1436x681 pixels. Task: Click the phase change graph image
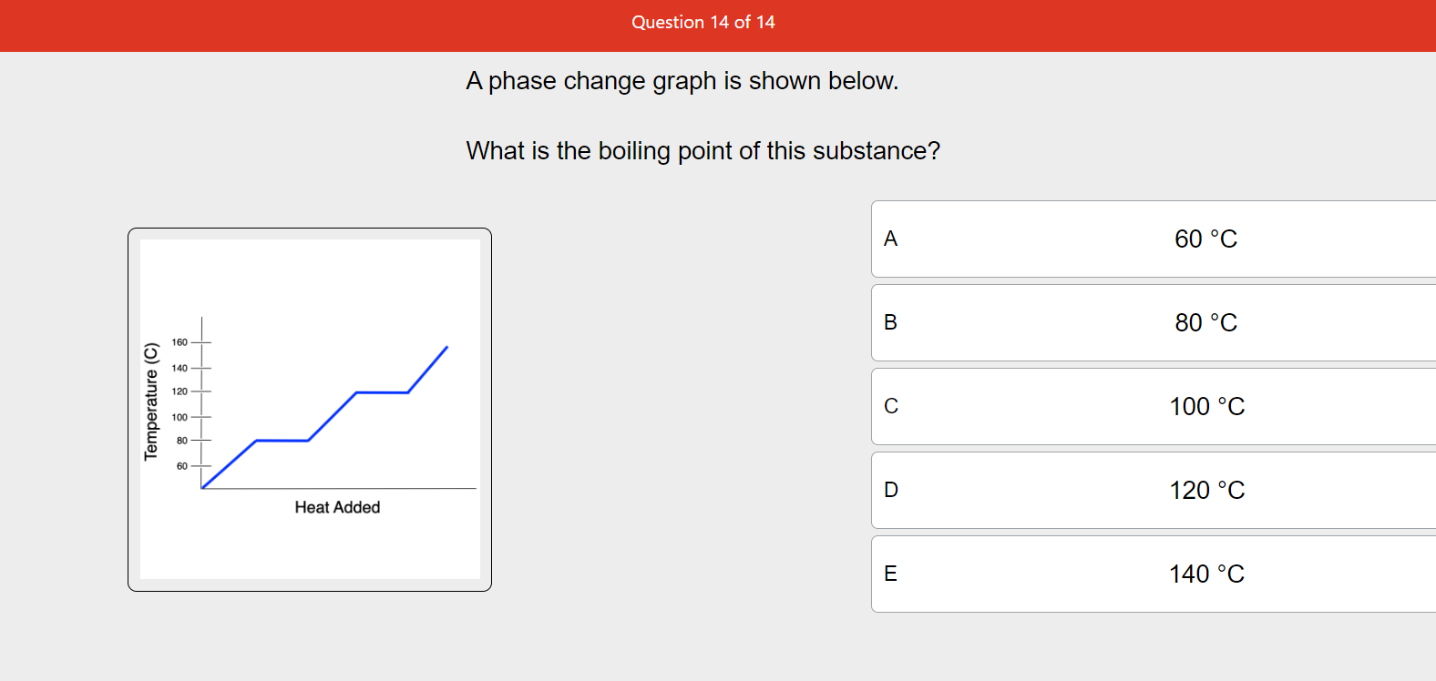[x=309, y=408]
